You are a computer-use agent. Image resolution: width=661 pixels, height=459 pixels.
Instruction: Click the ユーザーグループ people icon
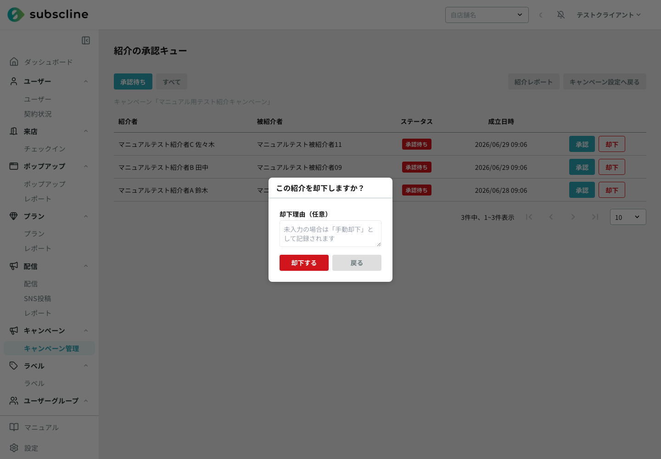pyautogui.click(x=14, y=401)
